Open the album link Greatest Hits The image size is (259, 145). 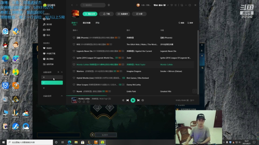coord(166,92)
